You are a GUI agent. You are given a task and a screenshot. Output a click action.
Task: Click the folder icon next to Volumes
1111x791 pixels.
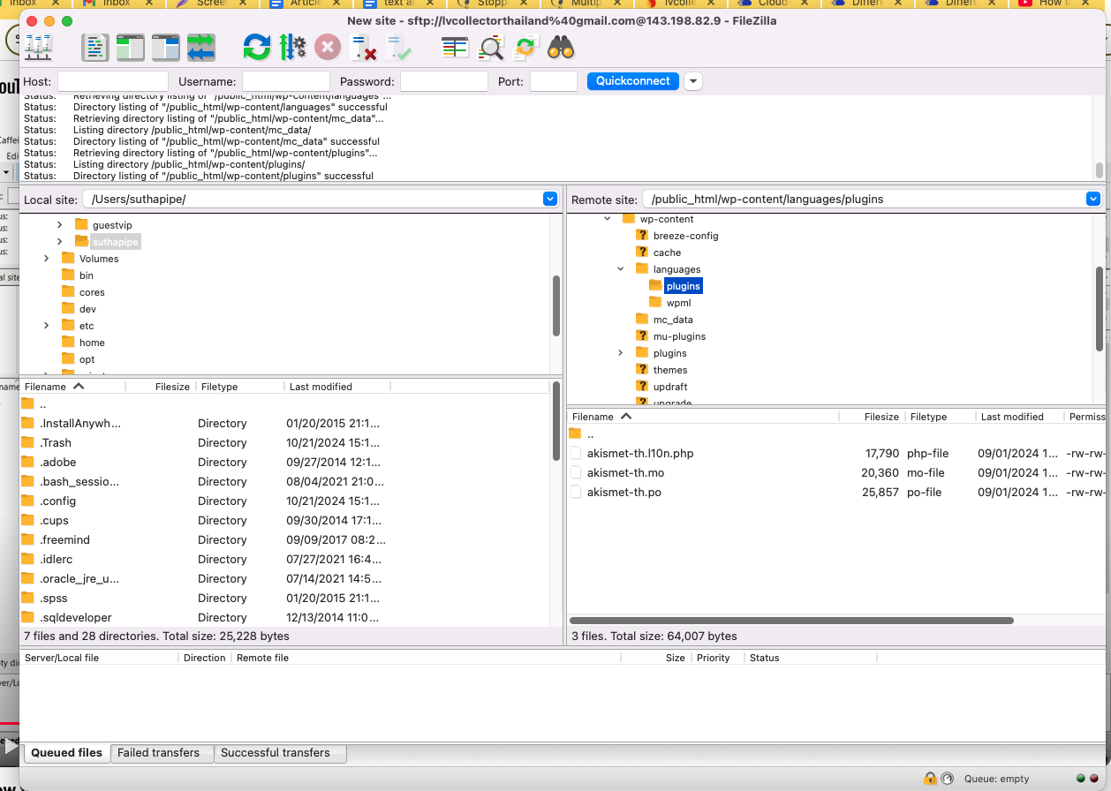click(x=69, y=259)
